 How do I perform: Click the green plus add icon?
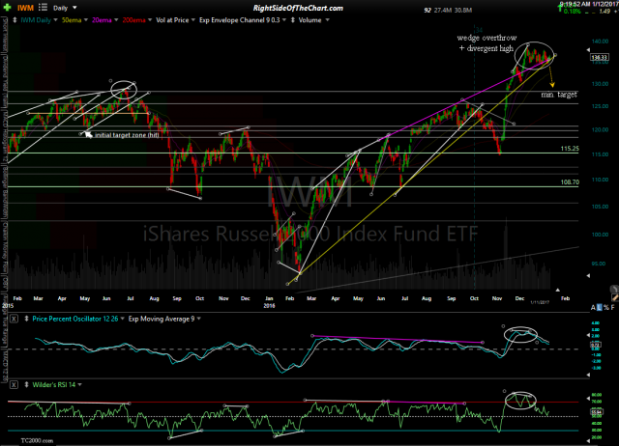point(7,8)
